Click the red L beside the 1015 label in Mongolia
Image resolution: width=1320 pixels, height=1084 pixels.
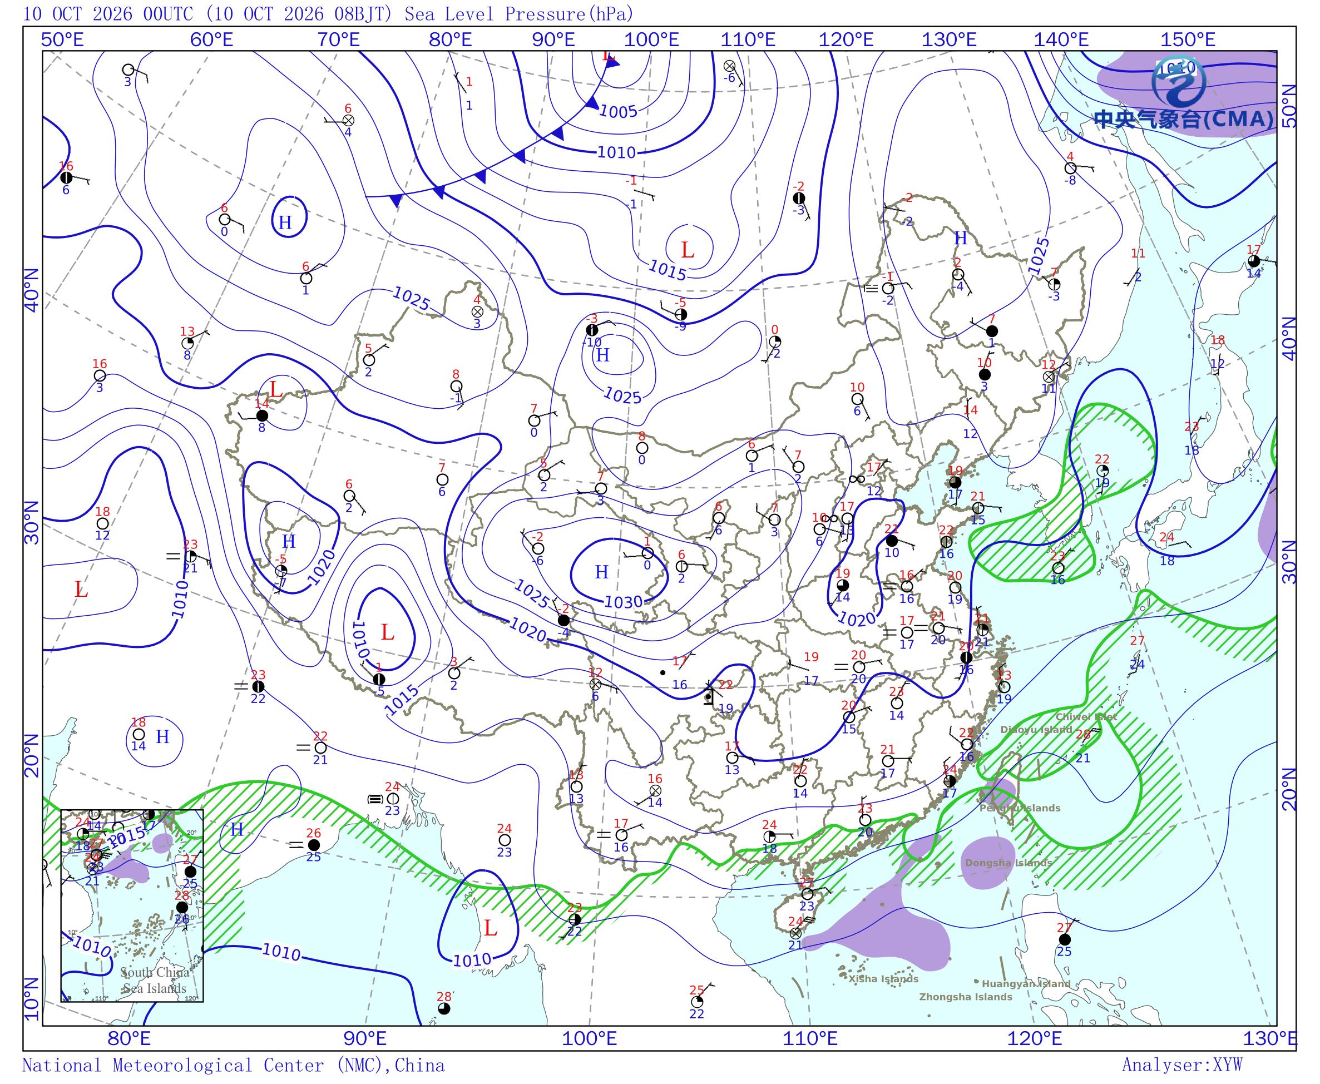point(687,250)
